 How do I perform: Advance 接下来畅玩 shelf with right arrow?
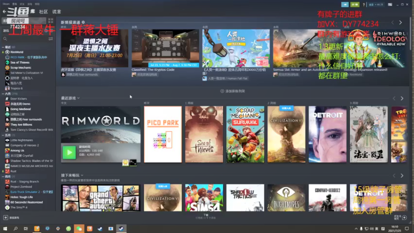coord(402,176)
